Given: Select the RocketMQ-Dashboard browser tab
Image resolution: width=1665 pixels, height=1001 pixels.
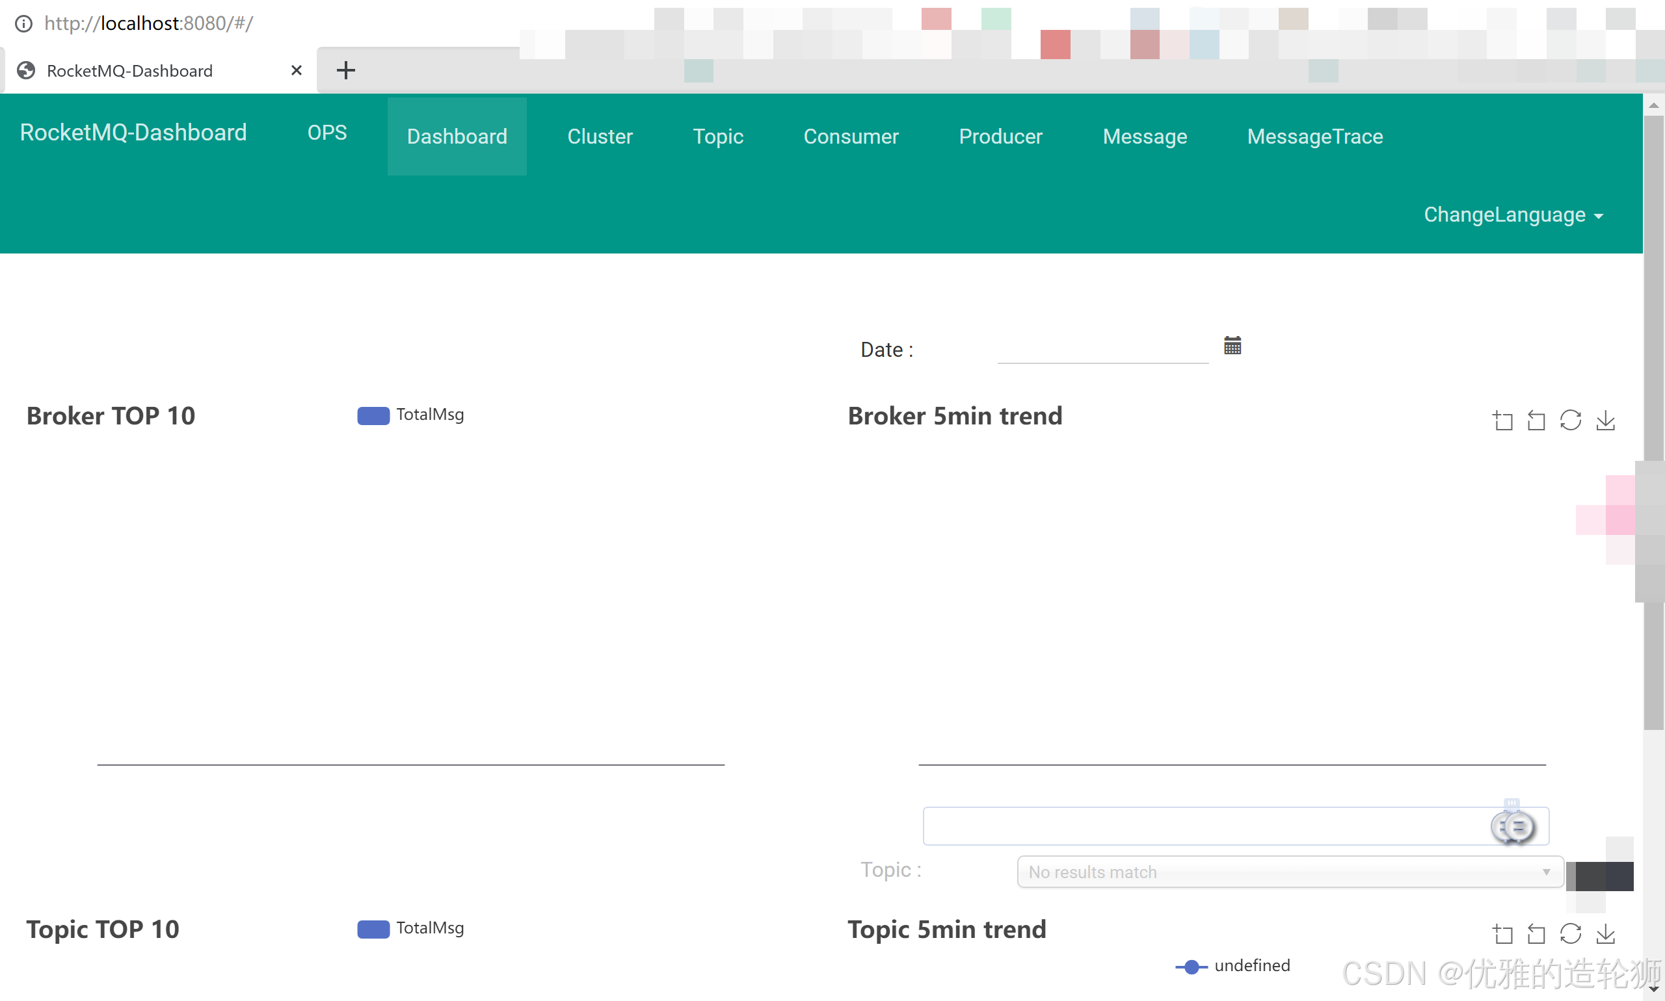Looking at the screenshot, I should (159, 70).
